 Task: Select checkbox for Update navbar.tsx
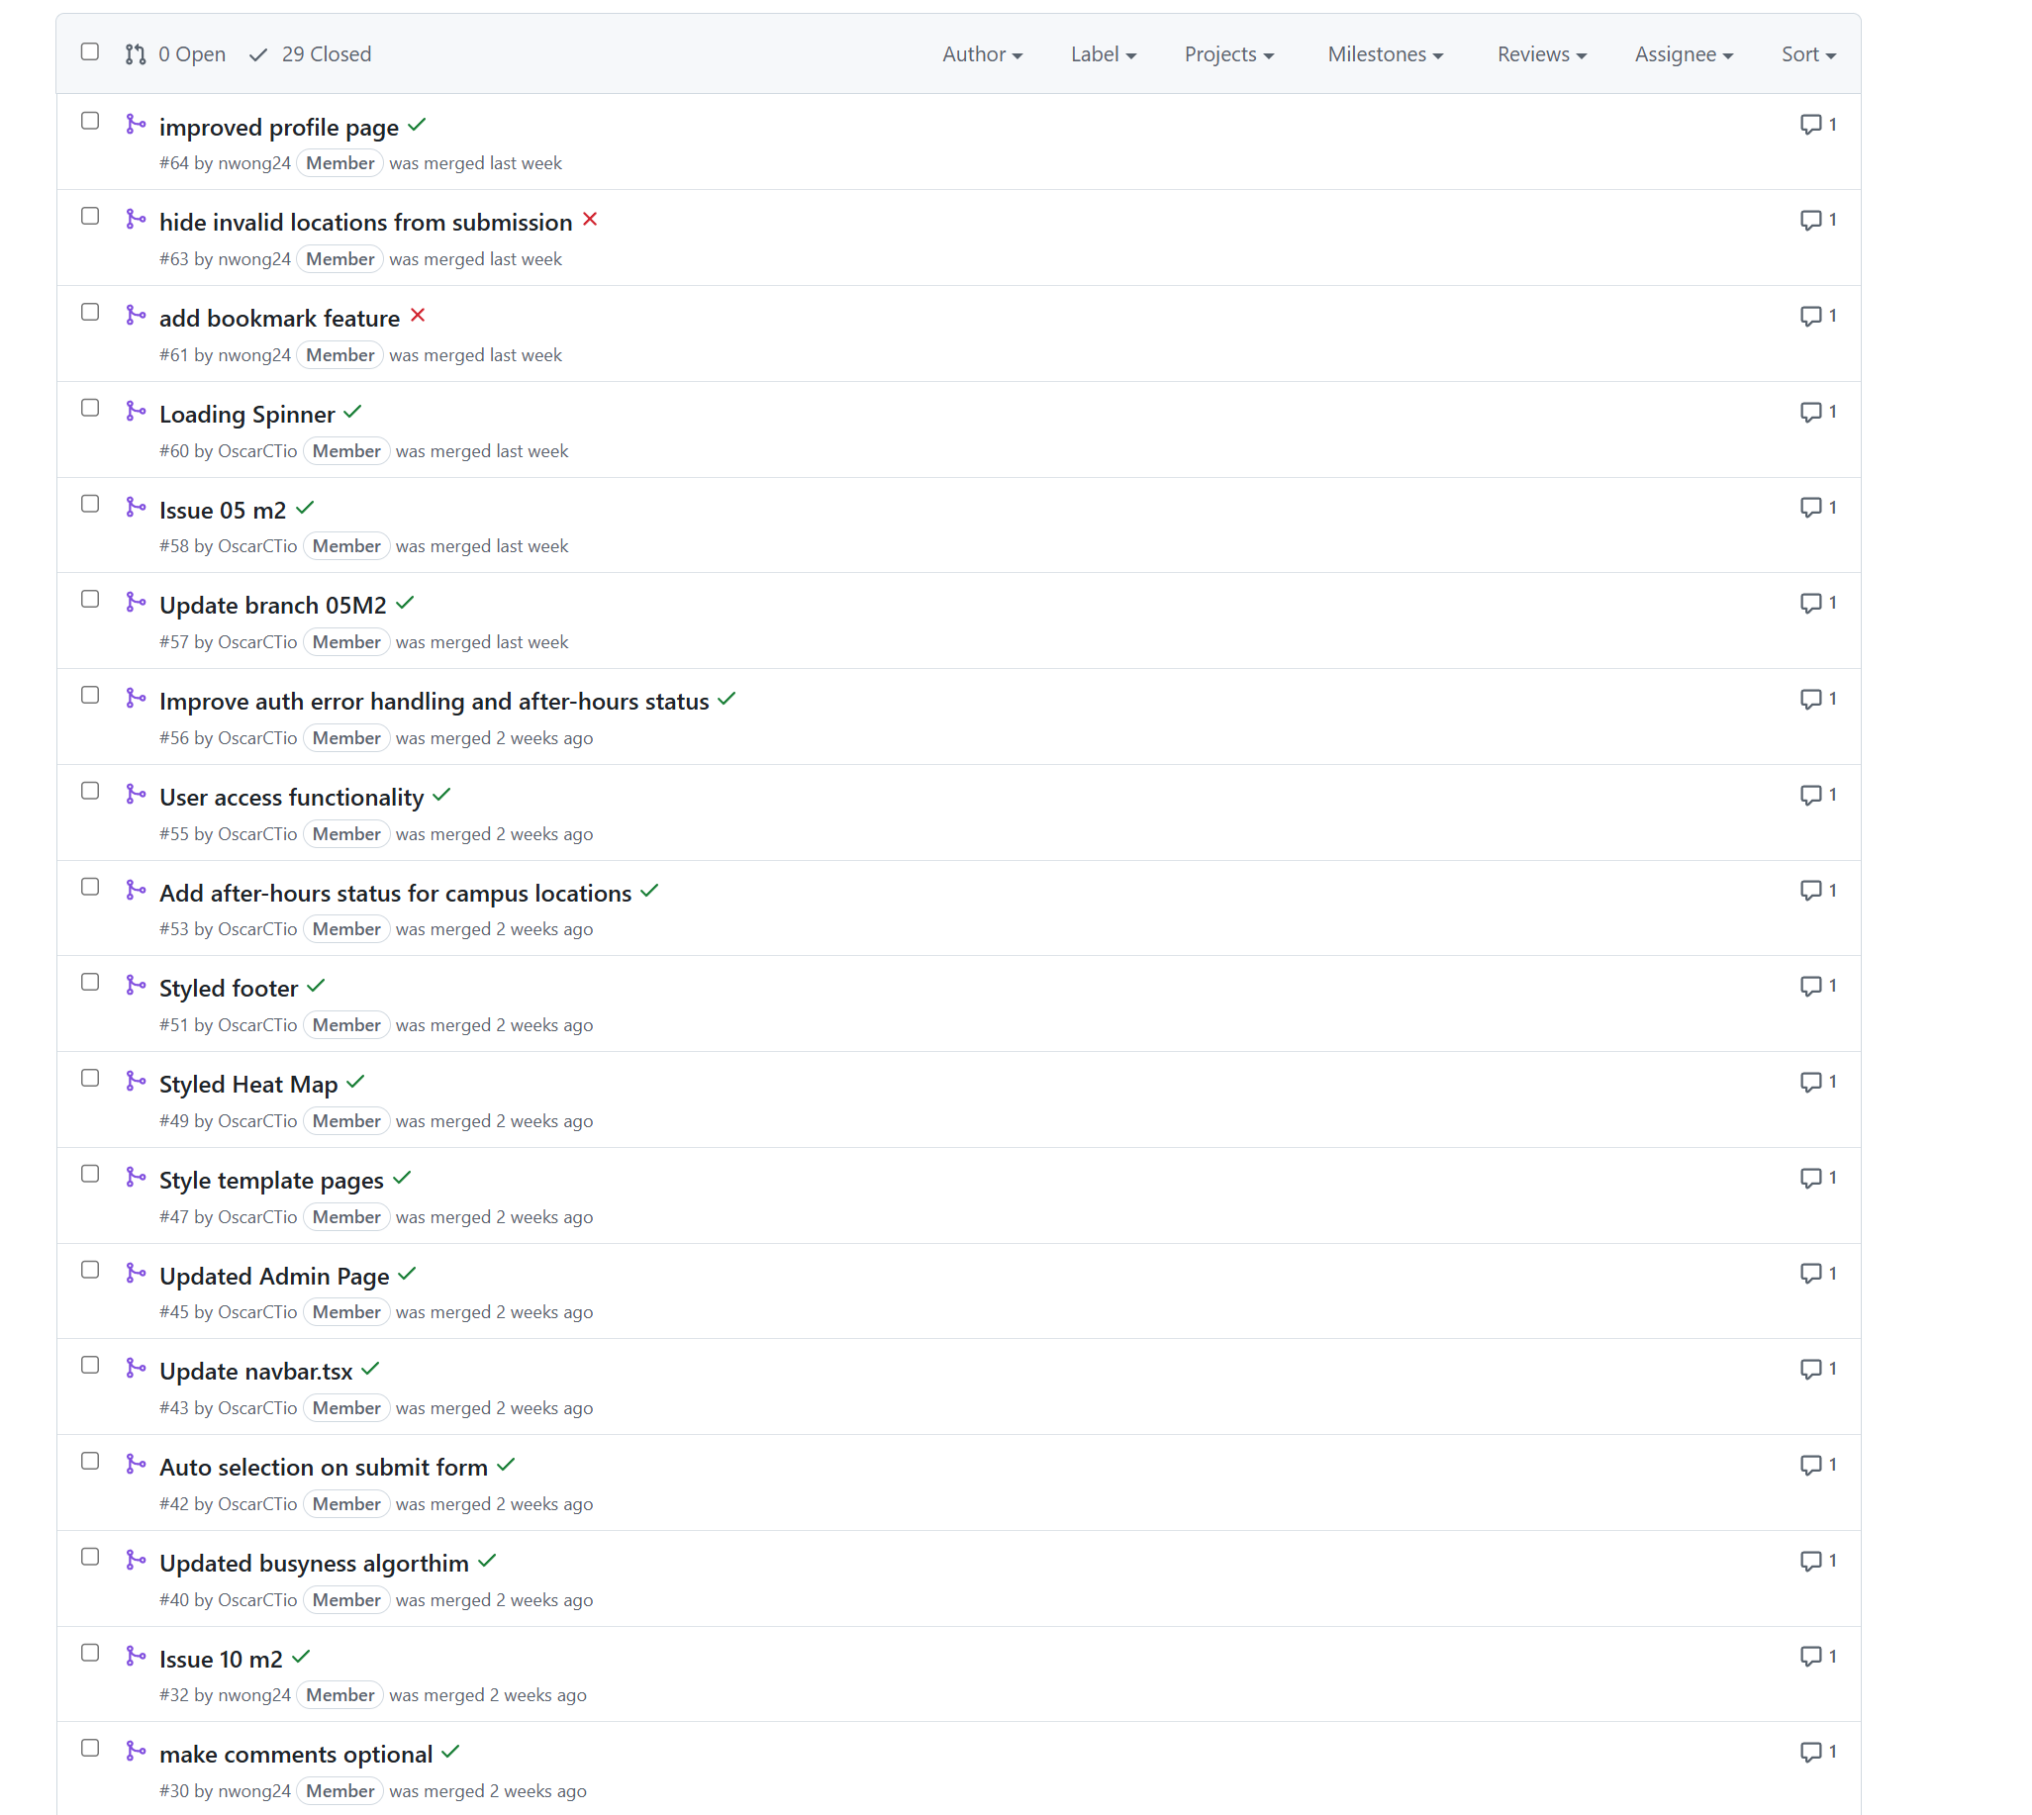pos(90,1367)
